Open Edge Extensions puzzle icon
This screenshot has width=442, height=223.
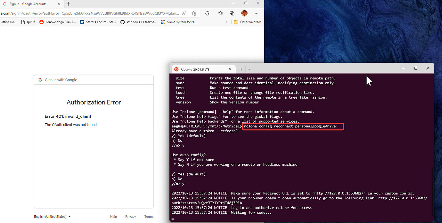pyautogui.click(x=208, y=13)
